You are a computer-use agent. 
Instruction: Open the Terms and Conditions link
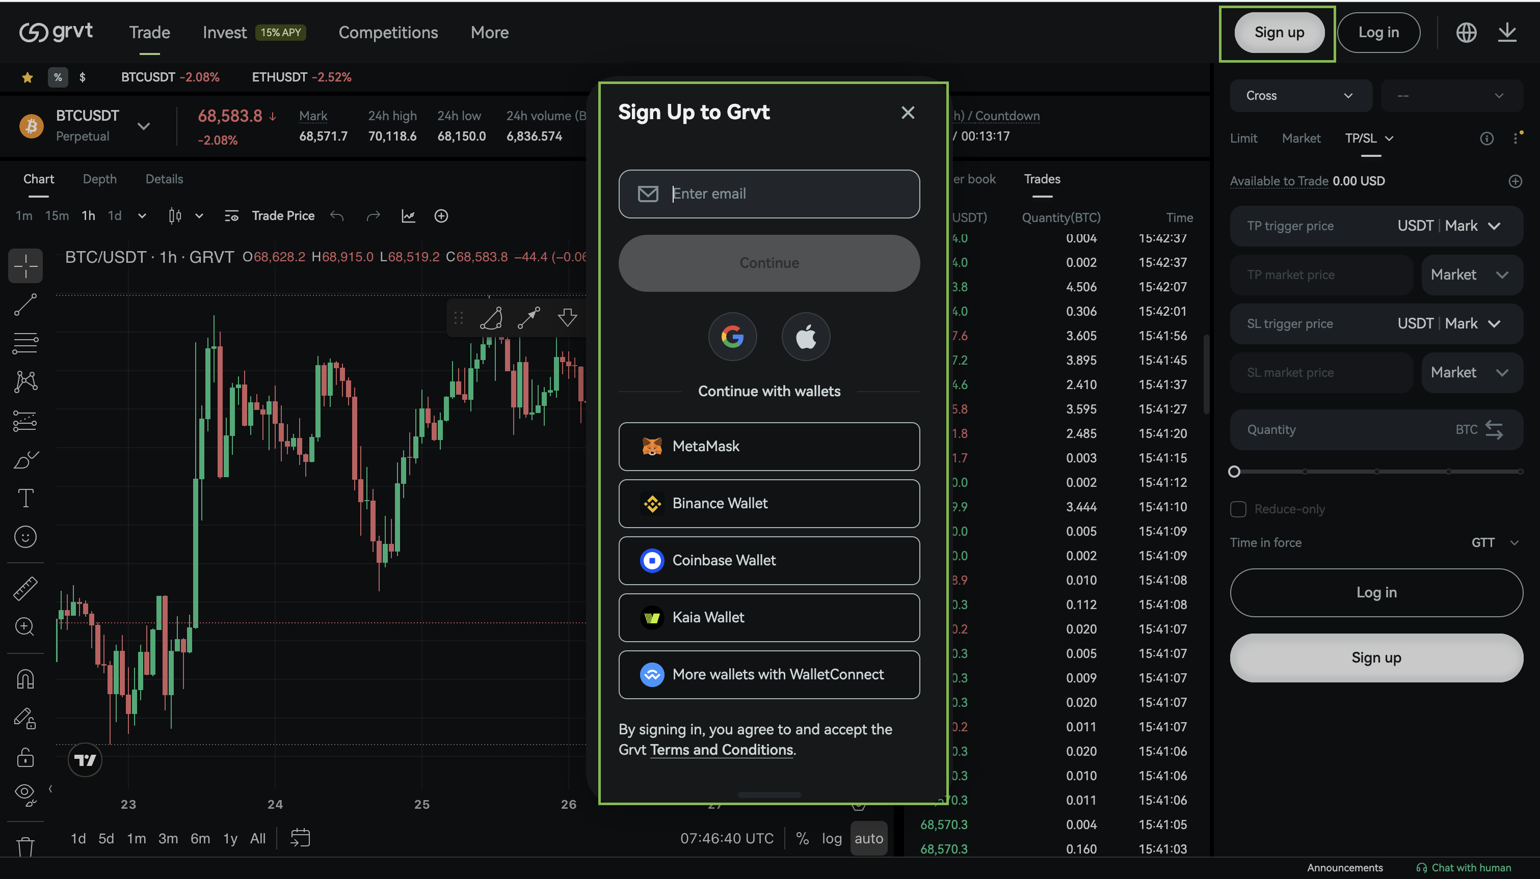click(x=721, y=750)
